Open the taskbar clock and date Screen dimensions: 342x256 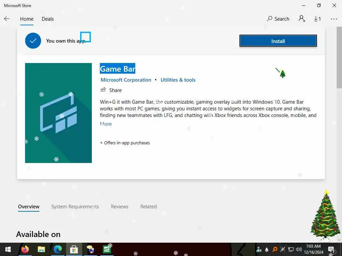313,249
